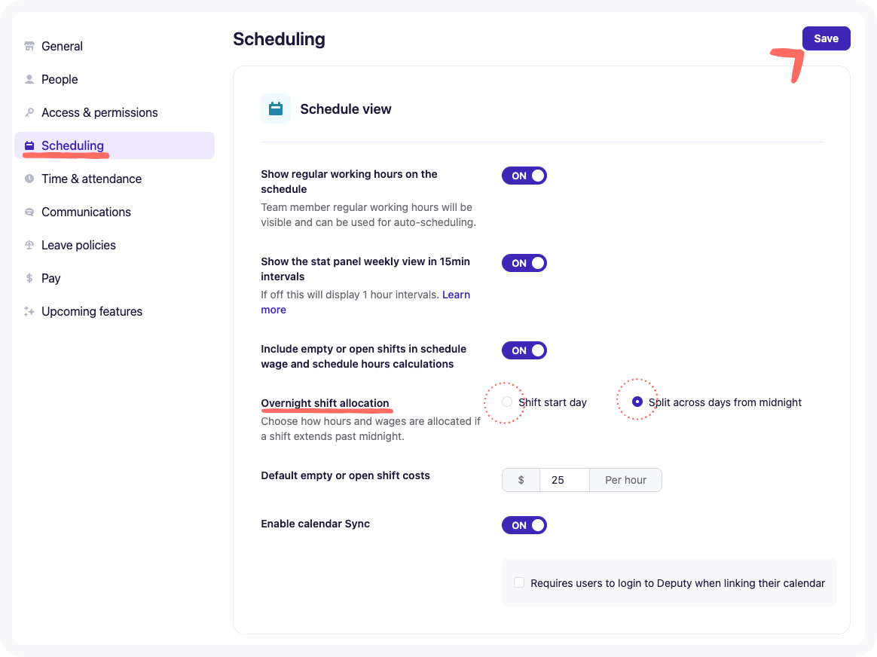
Task: Click the Leave policies icon in sidebar
Action: tap(29, 245)
